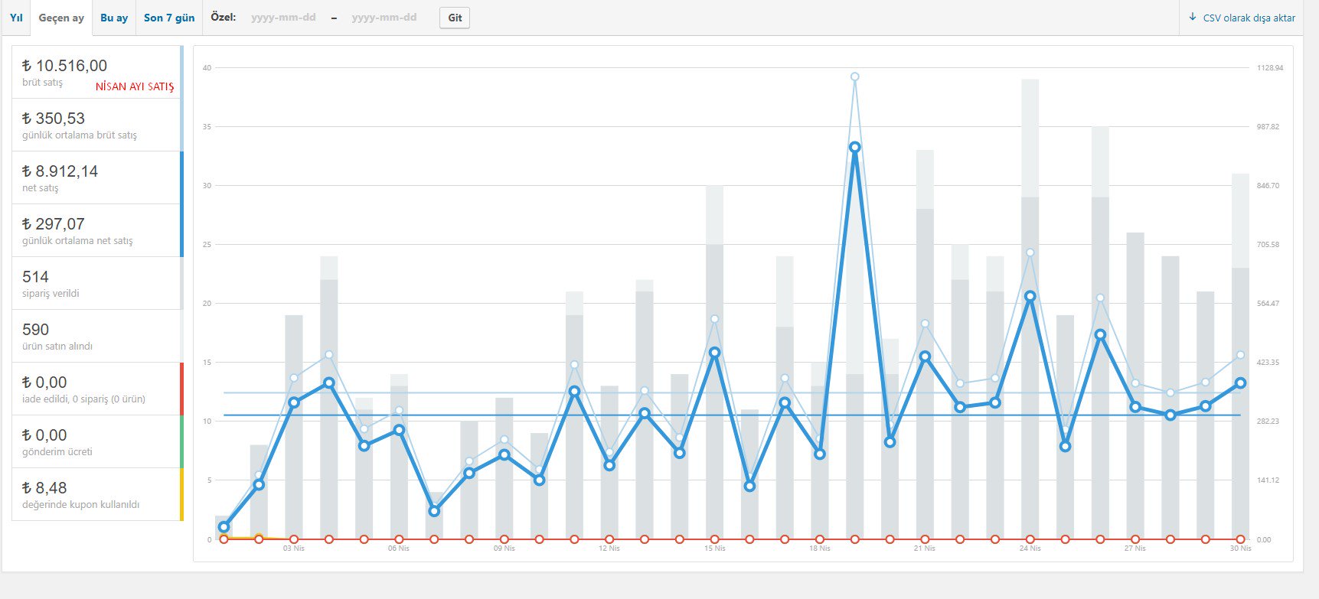Highlight the sipariş verildi legend item
The height and width of the screenshot is (599, 1319).
97,283
